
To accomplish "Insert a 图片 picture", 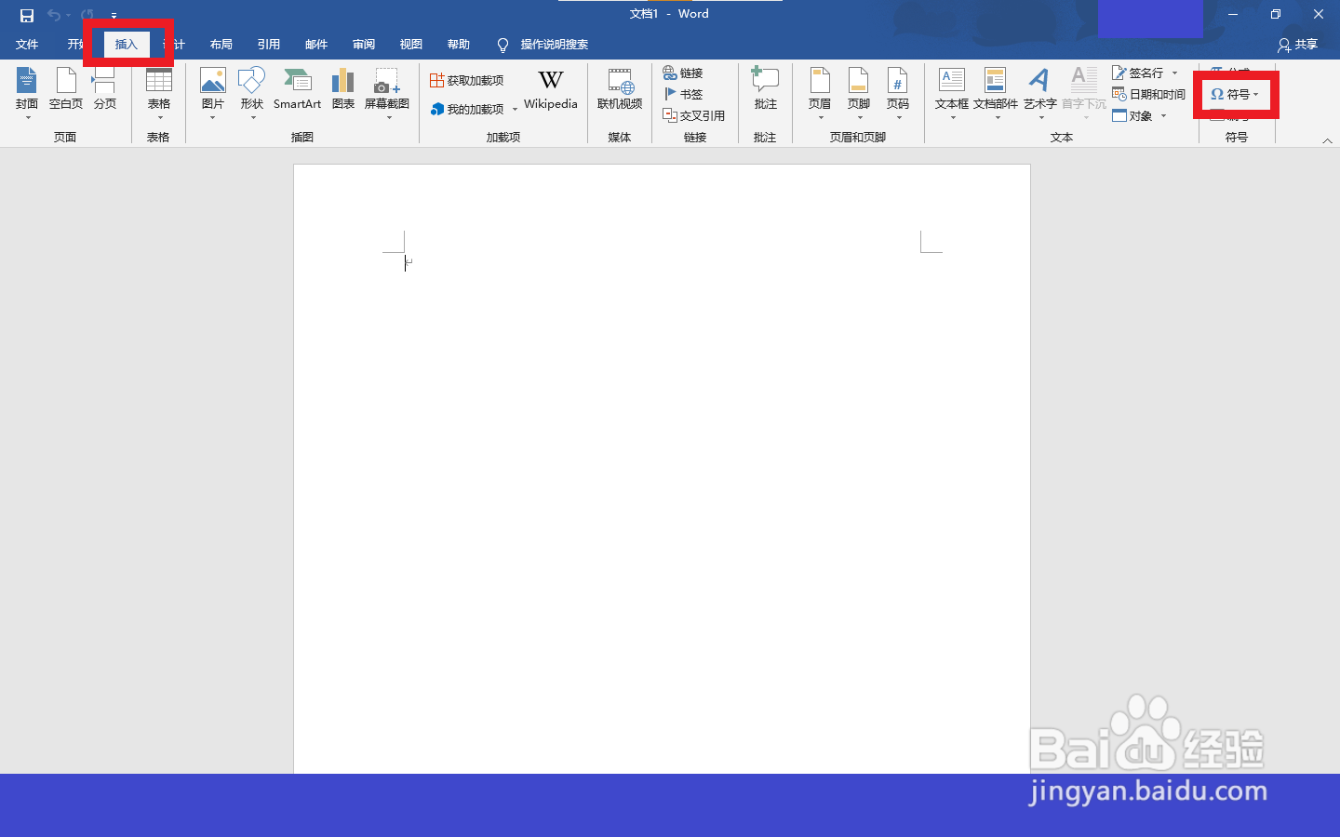I will 213,92.
